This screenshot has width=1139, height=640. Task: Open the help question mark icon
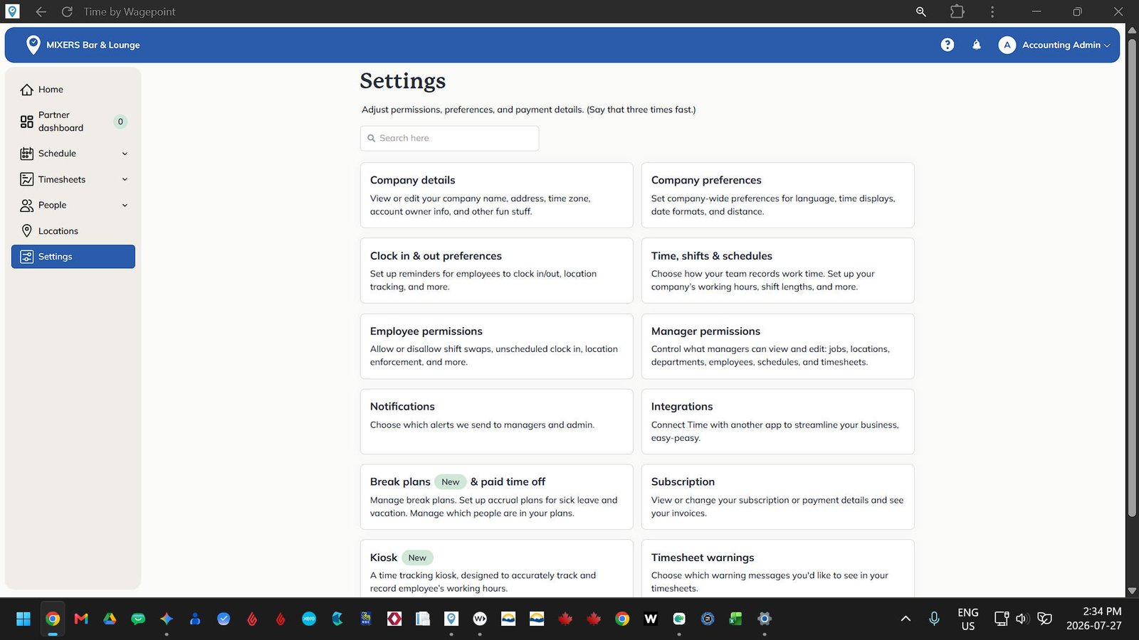point(947,45)
